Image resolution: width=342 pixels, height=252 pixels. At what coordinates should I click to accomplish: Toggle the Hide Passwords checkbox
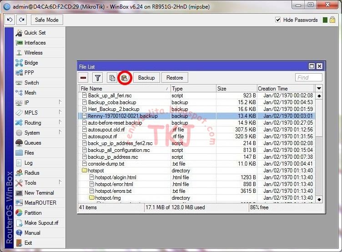(x=278, y=20)
